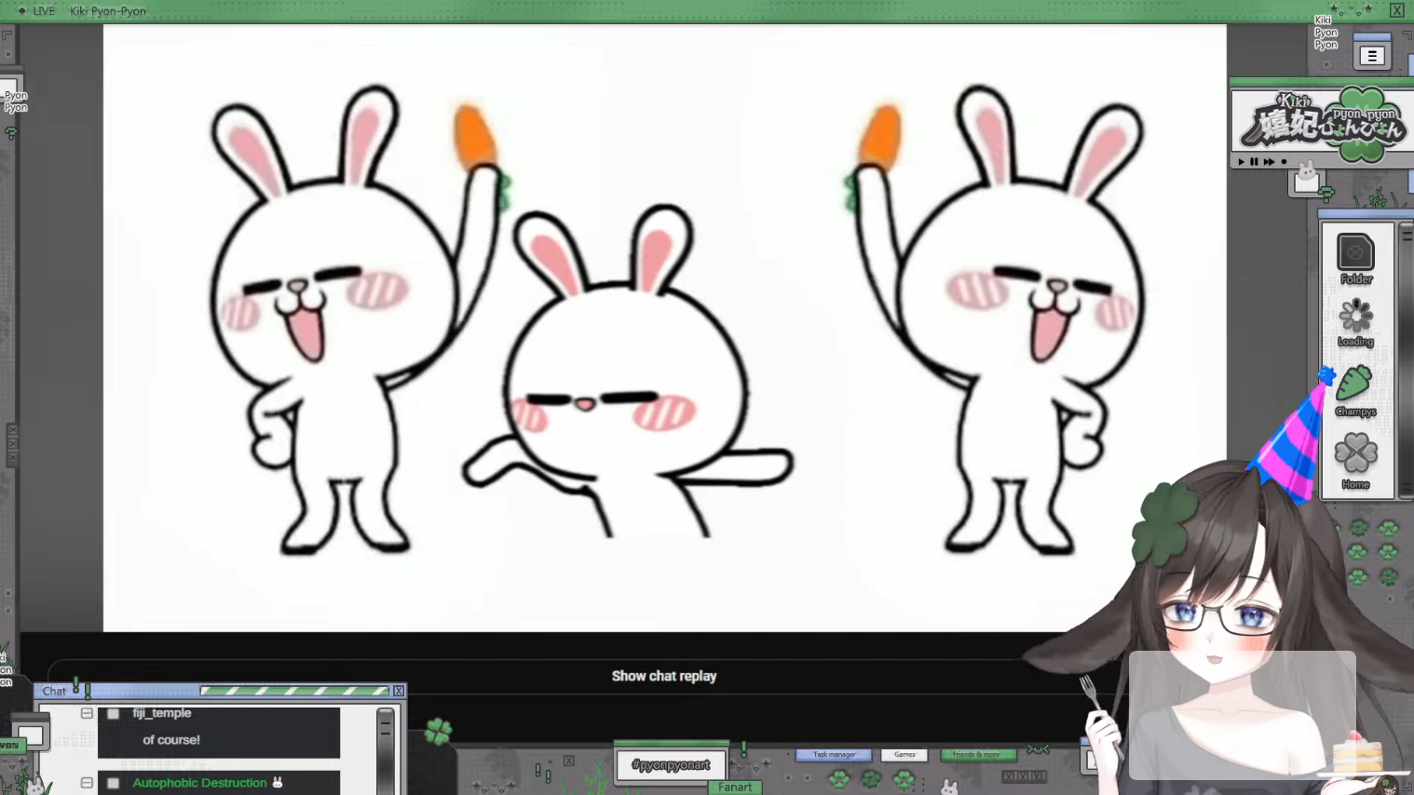
Task: Click the Kiki Pyon Pyon clover logo
Action: (1326, 124)
